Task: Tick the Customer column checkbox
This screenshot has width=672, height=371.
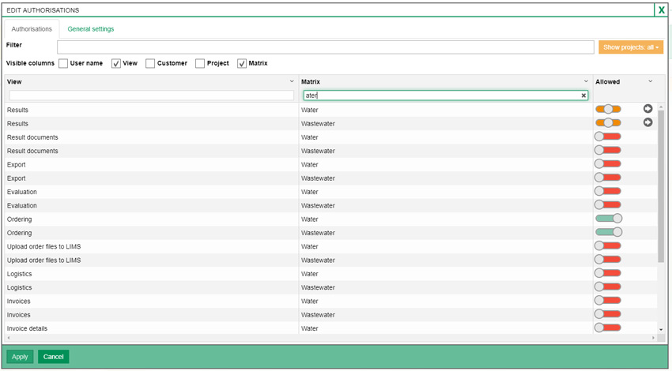Action: 150,63
